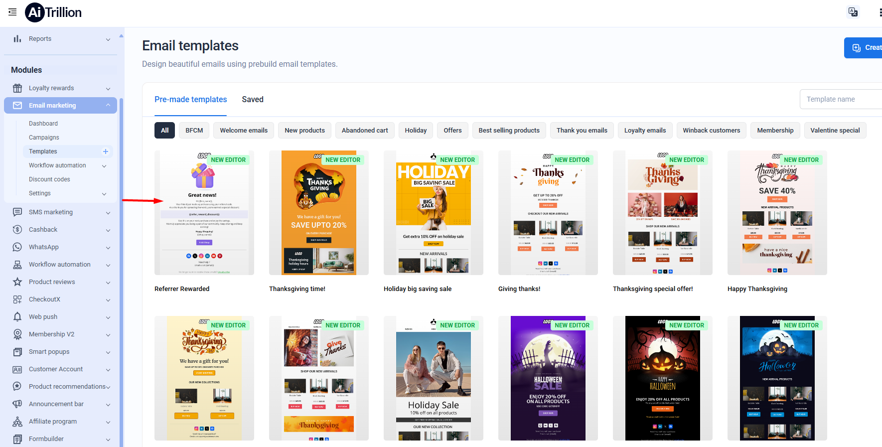882x447 pixels.
Task: Click the hamburger menu icon
Action: [x=12, y=12]
